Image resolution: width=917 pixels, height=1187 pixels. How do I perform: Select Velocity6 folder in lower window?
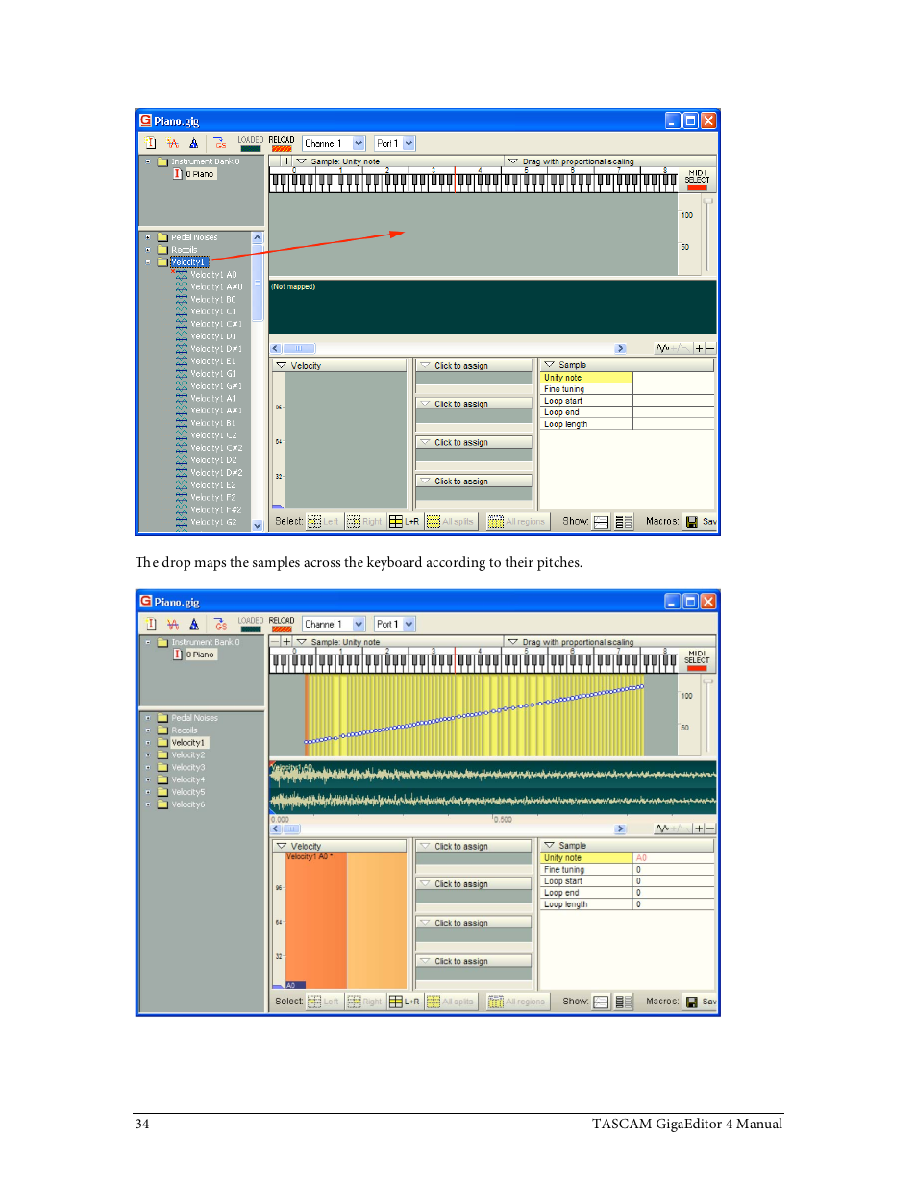pyautogui.click(x=188, y=804)
